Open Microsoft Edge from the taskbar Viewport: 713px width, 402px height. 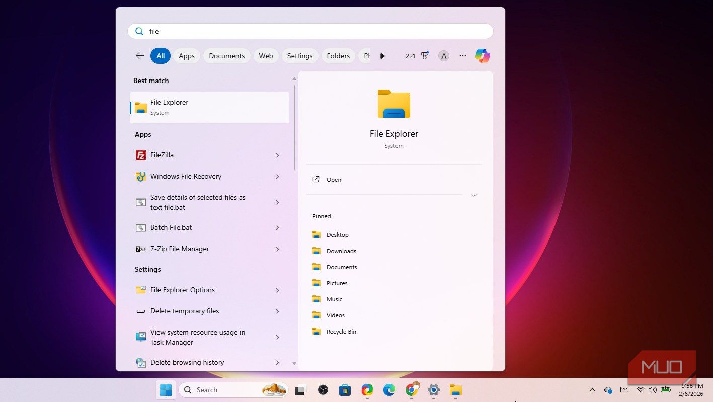[x=389, y=390]
